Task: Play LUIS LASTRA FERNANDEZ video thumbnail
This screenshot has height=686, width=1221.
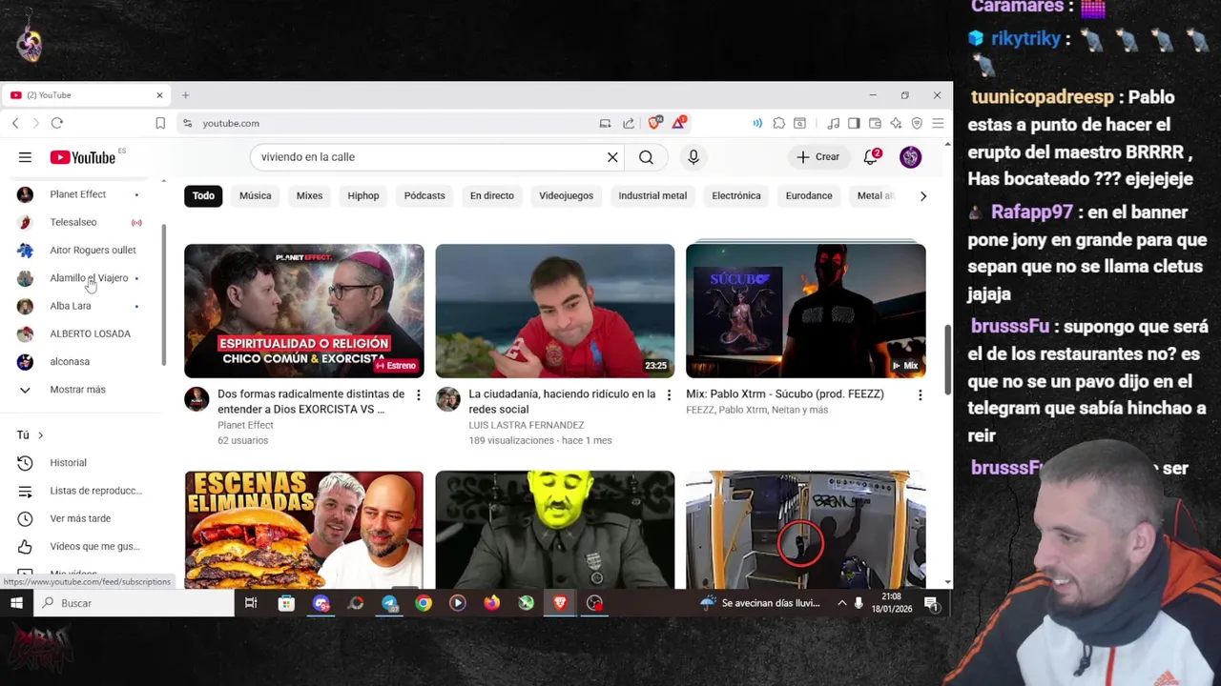Action: point(555,311)
